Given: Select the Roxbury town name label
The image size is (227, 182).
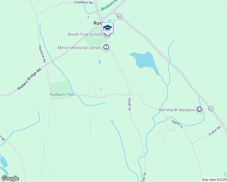Looking at the screenshot, I should point(98,23).
